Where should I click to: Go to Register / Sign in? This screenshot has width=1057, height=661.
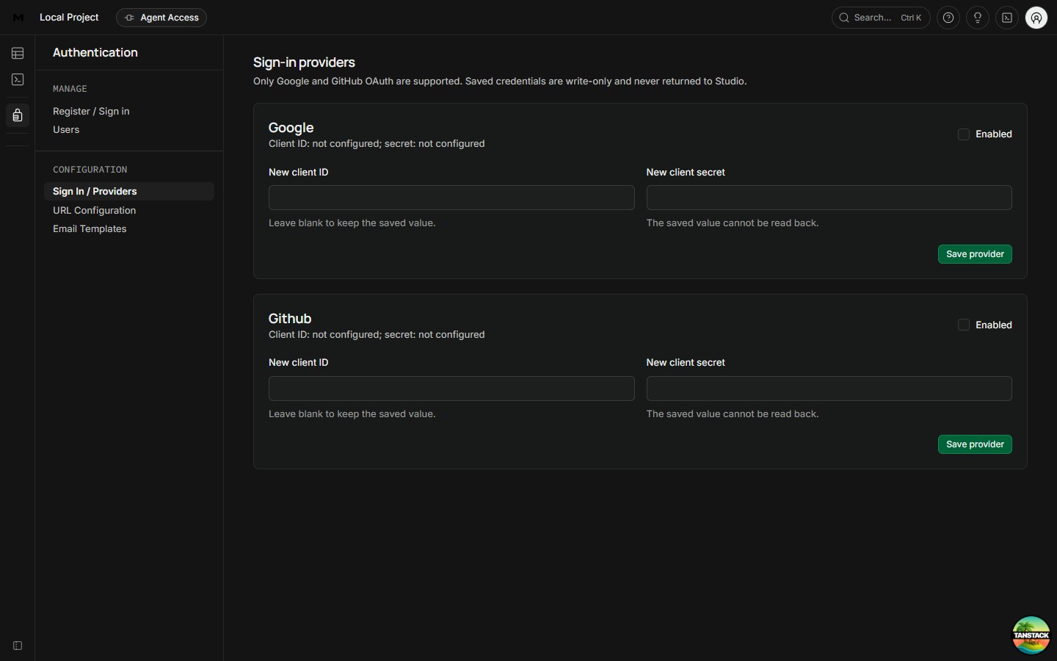[91, 111]
